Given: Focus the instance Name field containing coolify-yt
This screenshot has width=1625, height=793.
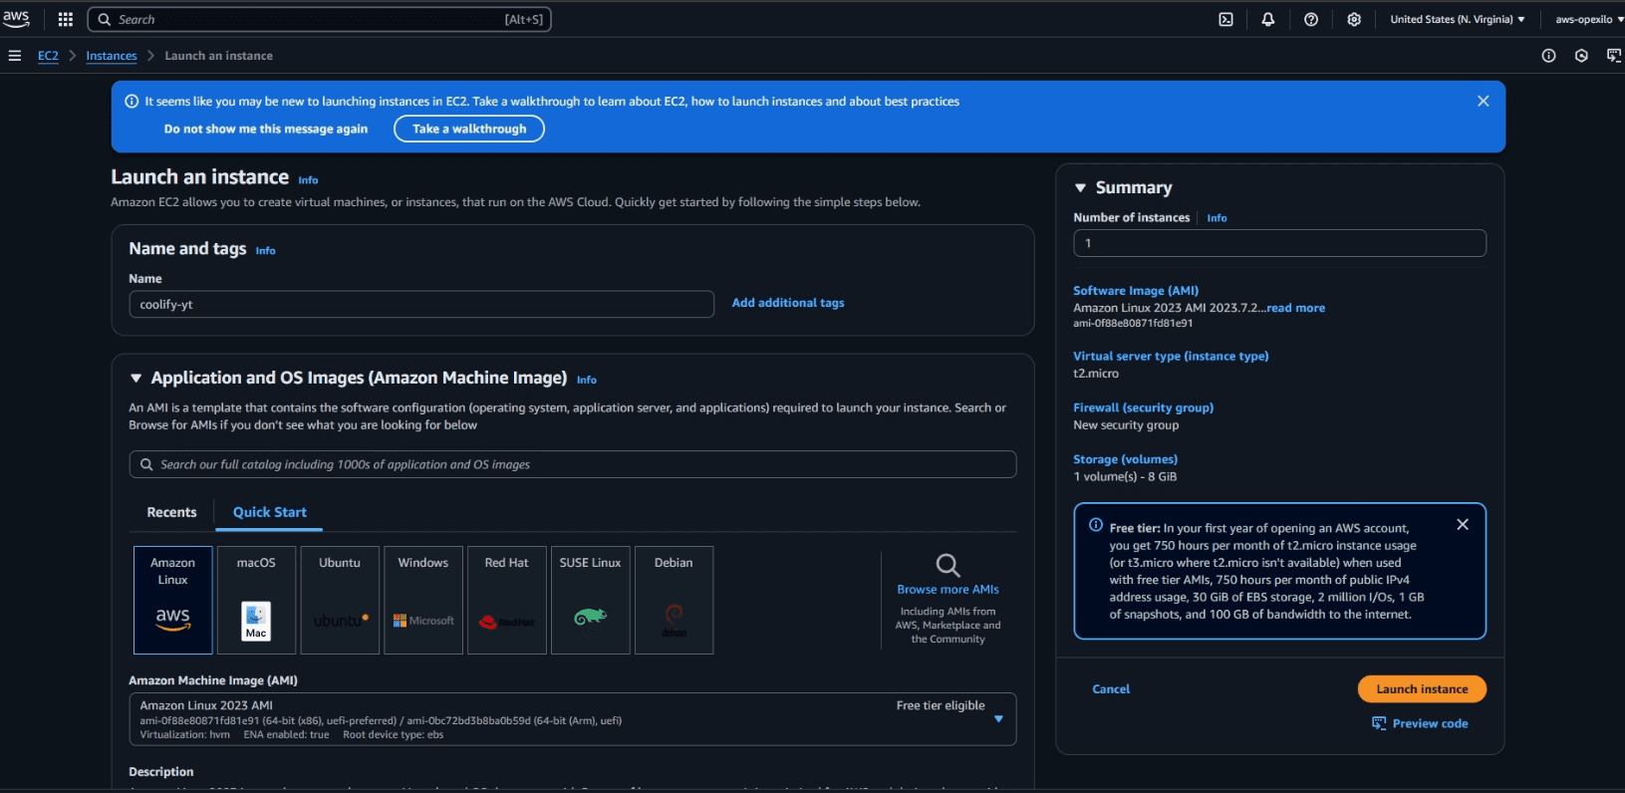Looking at the screenshot, I should [x=421, y=304].
